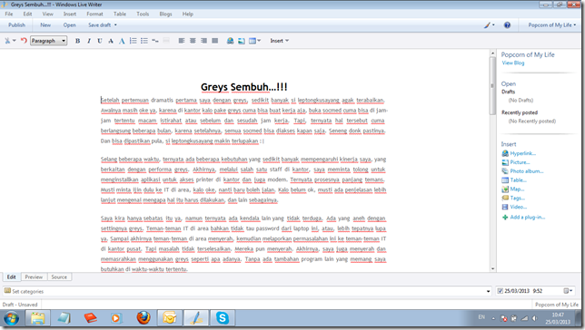585x330 pixels.
Task: Toggle bold formatting
Action: pyautogui.click(x=77, y=41)
